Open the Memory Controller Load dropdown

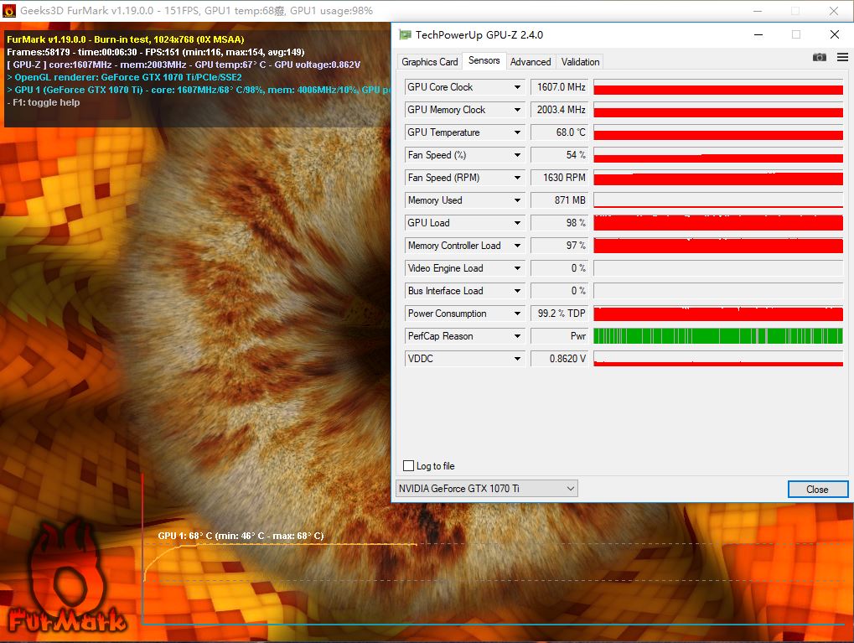517,246
